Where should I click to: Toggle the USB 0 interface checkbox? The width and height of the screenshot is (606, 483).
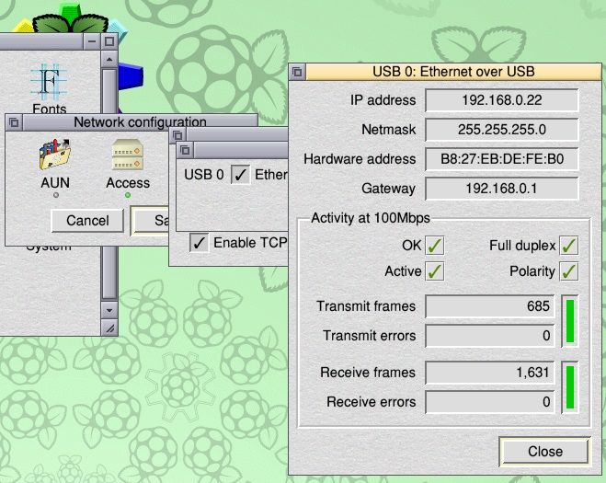(x=240, y=174)
